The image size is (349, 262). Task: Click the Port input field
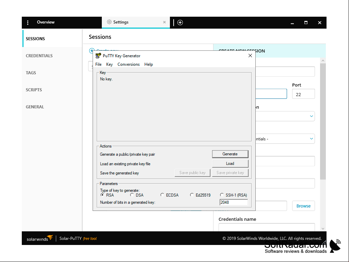point(303,94)
